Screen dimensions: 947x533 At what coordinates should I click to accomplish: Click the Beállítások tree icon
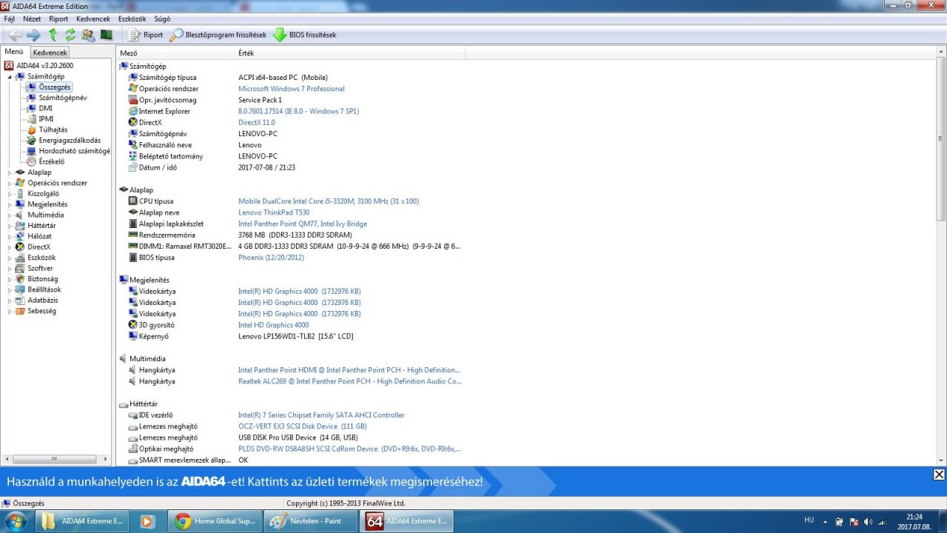click(20, 289)
